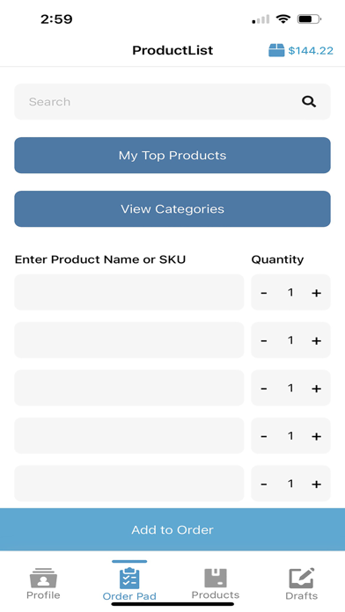Tap the search magnifier icon
Image resolution: width=345 pixels, height=612 pixels.
pos(309,102)
